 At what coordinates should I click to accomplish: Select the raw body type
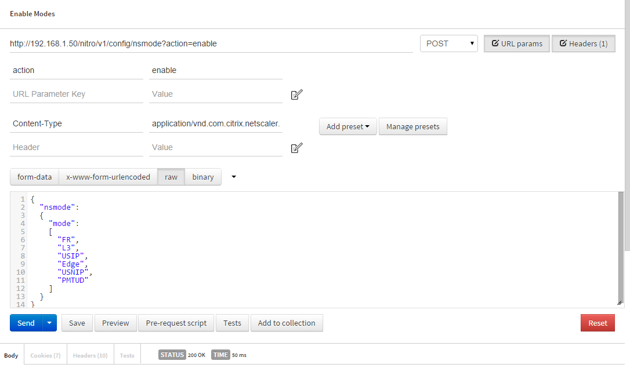click(x=171, y=177)
